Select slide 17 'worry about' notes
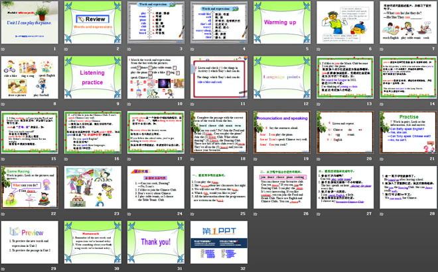This screenshot has height=272, width=438. click(156, 132)
